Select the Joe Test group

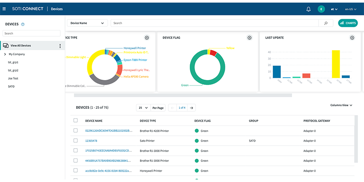click(13, 78)
